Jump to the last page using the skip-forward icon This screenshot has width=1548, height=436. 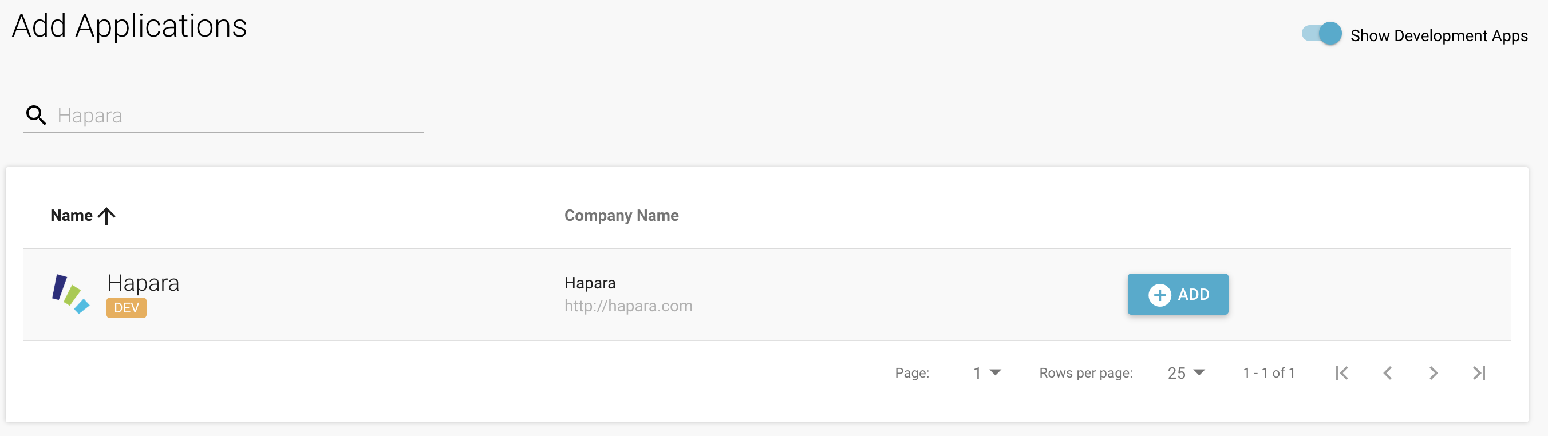point(1480,373)
